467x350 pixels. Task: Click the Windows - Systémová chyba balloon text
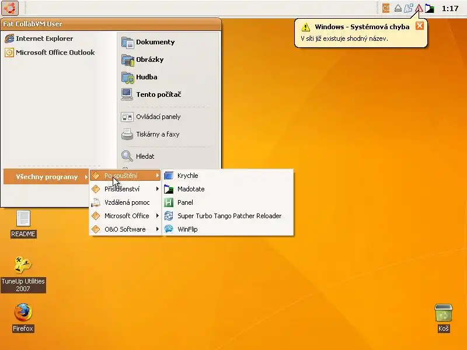pos(362,27)
